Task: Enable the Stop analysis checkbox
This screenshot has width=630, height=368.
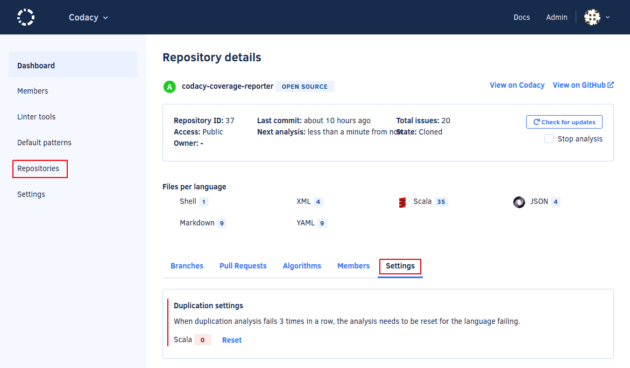Action: pyautogui.click(x=549, y=138)
